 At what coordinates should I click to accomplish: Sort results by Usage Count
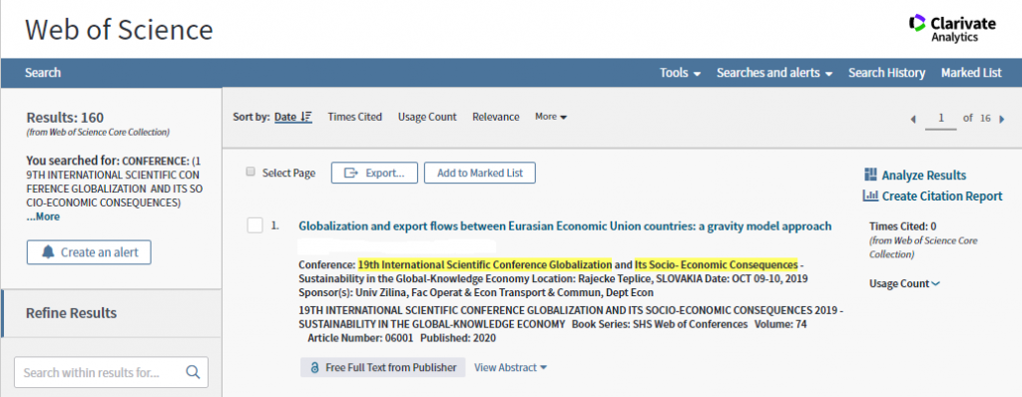click(x=427, y=117)
